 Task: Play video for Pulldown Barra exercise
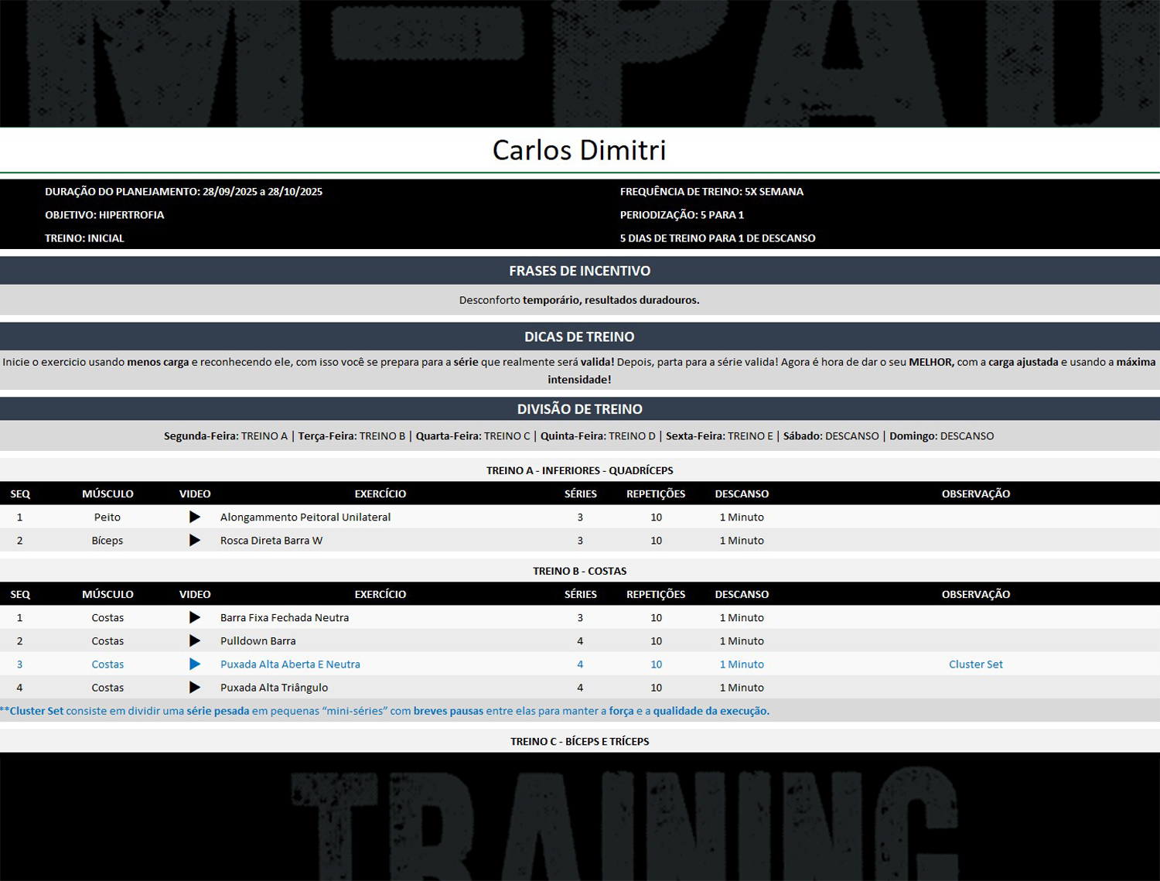pyautogui.click(x=195, y=640)
